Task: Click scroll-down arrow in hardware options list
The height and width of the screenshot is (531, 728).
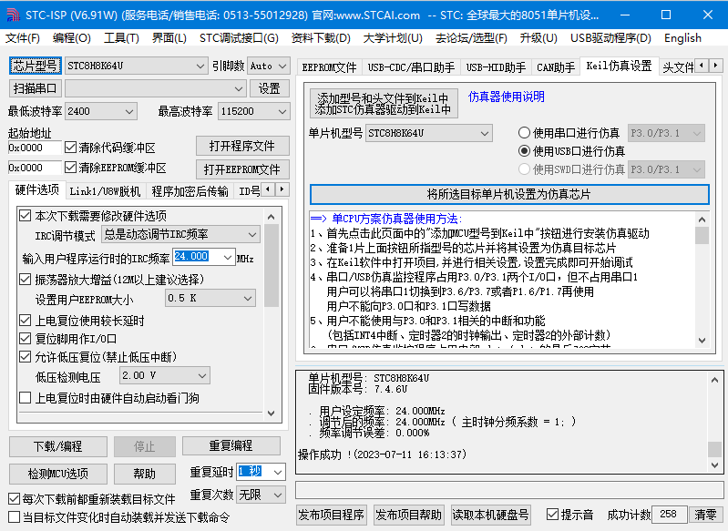Action: coord(272,413)
